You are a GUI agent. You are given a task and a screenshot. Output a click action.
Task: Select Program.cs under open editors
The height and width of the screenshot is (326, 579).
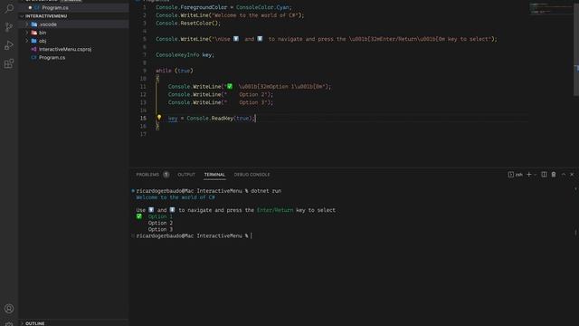tap(73, 8)
